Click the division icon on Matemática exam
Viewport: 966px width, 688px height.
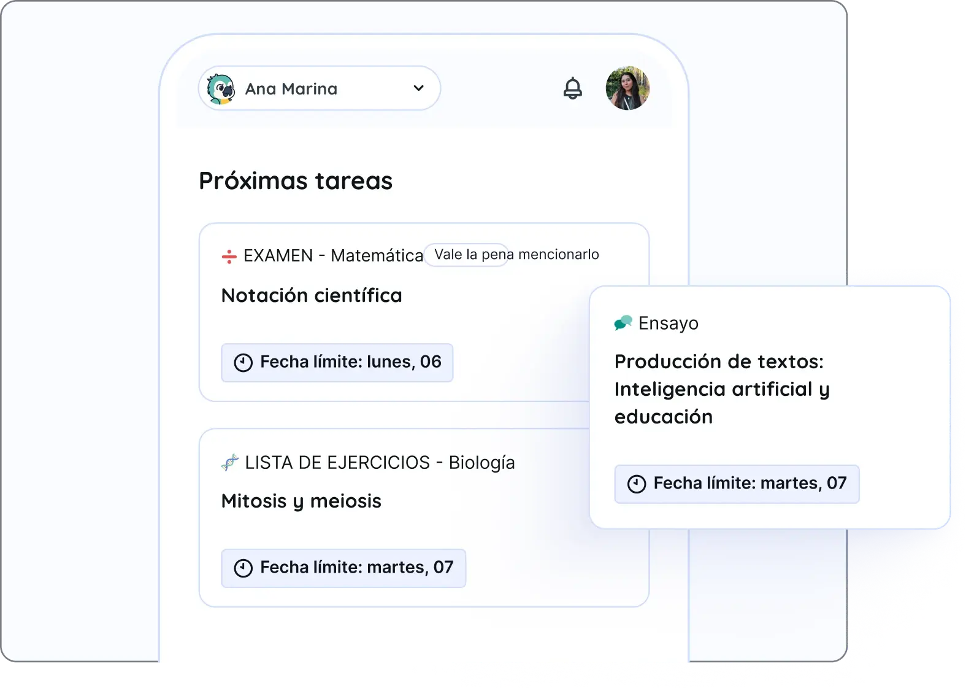click(x=229, y=257)
